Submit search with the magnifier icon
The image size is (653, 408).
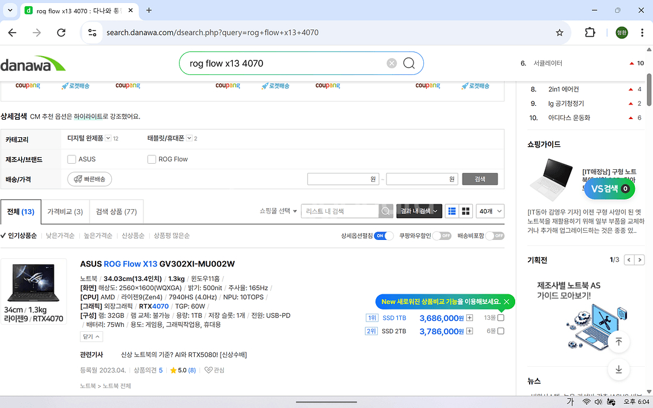409,63
